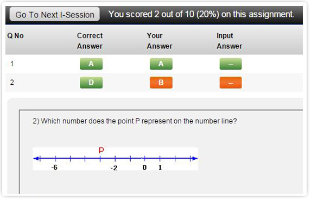The height and width of the screenshot is (199, 311).
Task: Click the question 2 text about point P
Action: point(135,121)
